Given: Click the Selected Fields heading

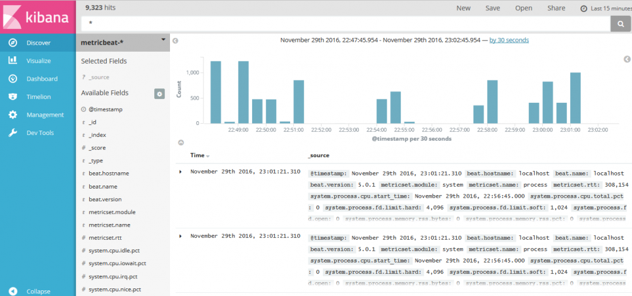Looking at the screenshot, I should (104, 61).
